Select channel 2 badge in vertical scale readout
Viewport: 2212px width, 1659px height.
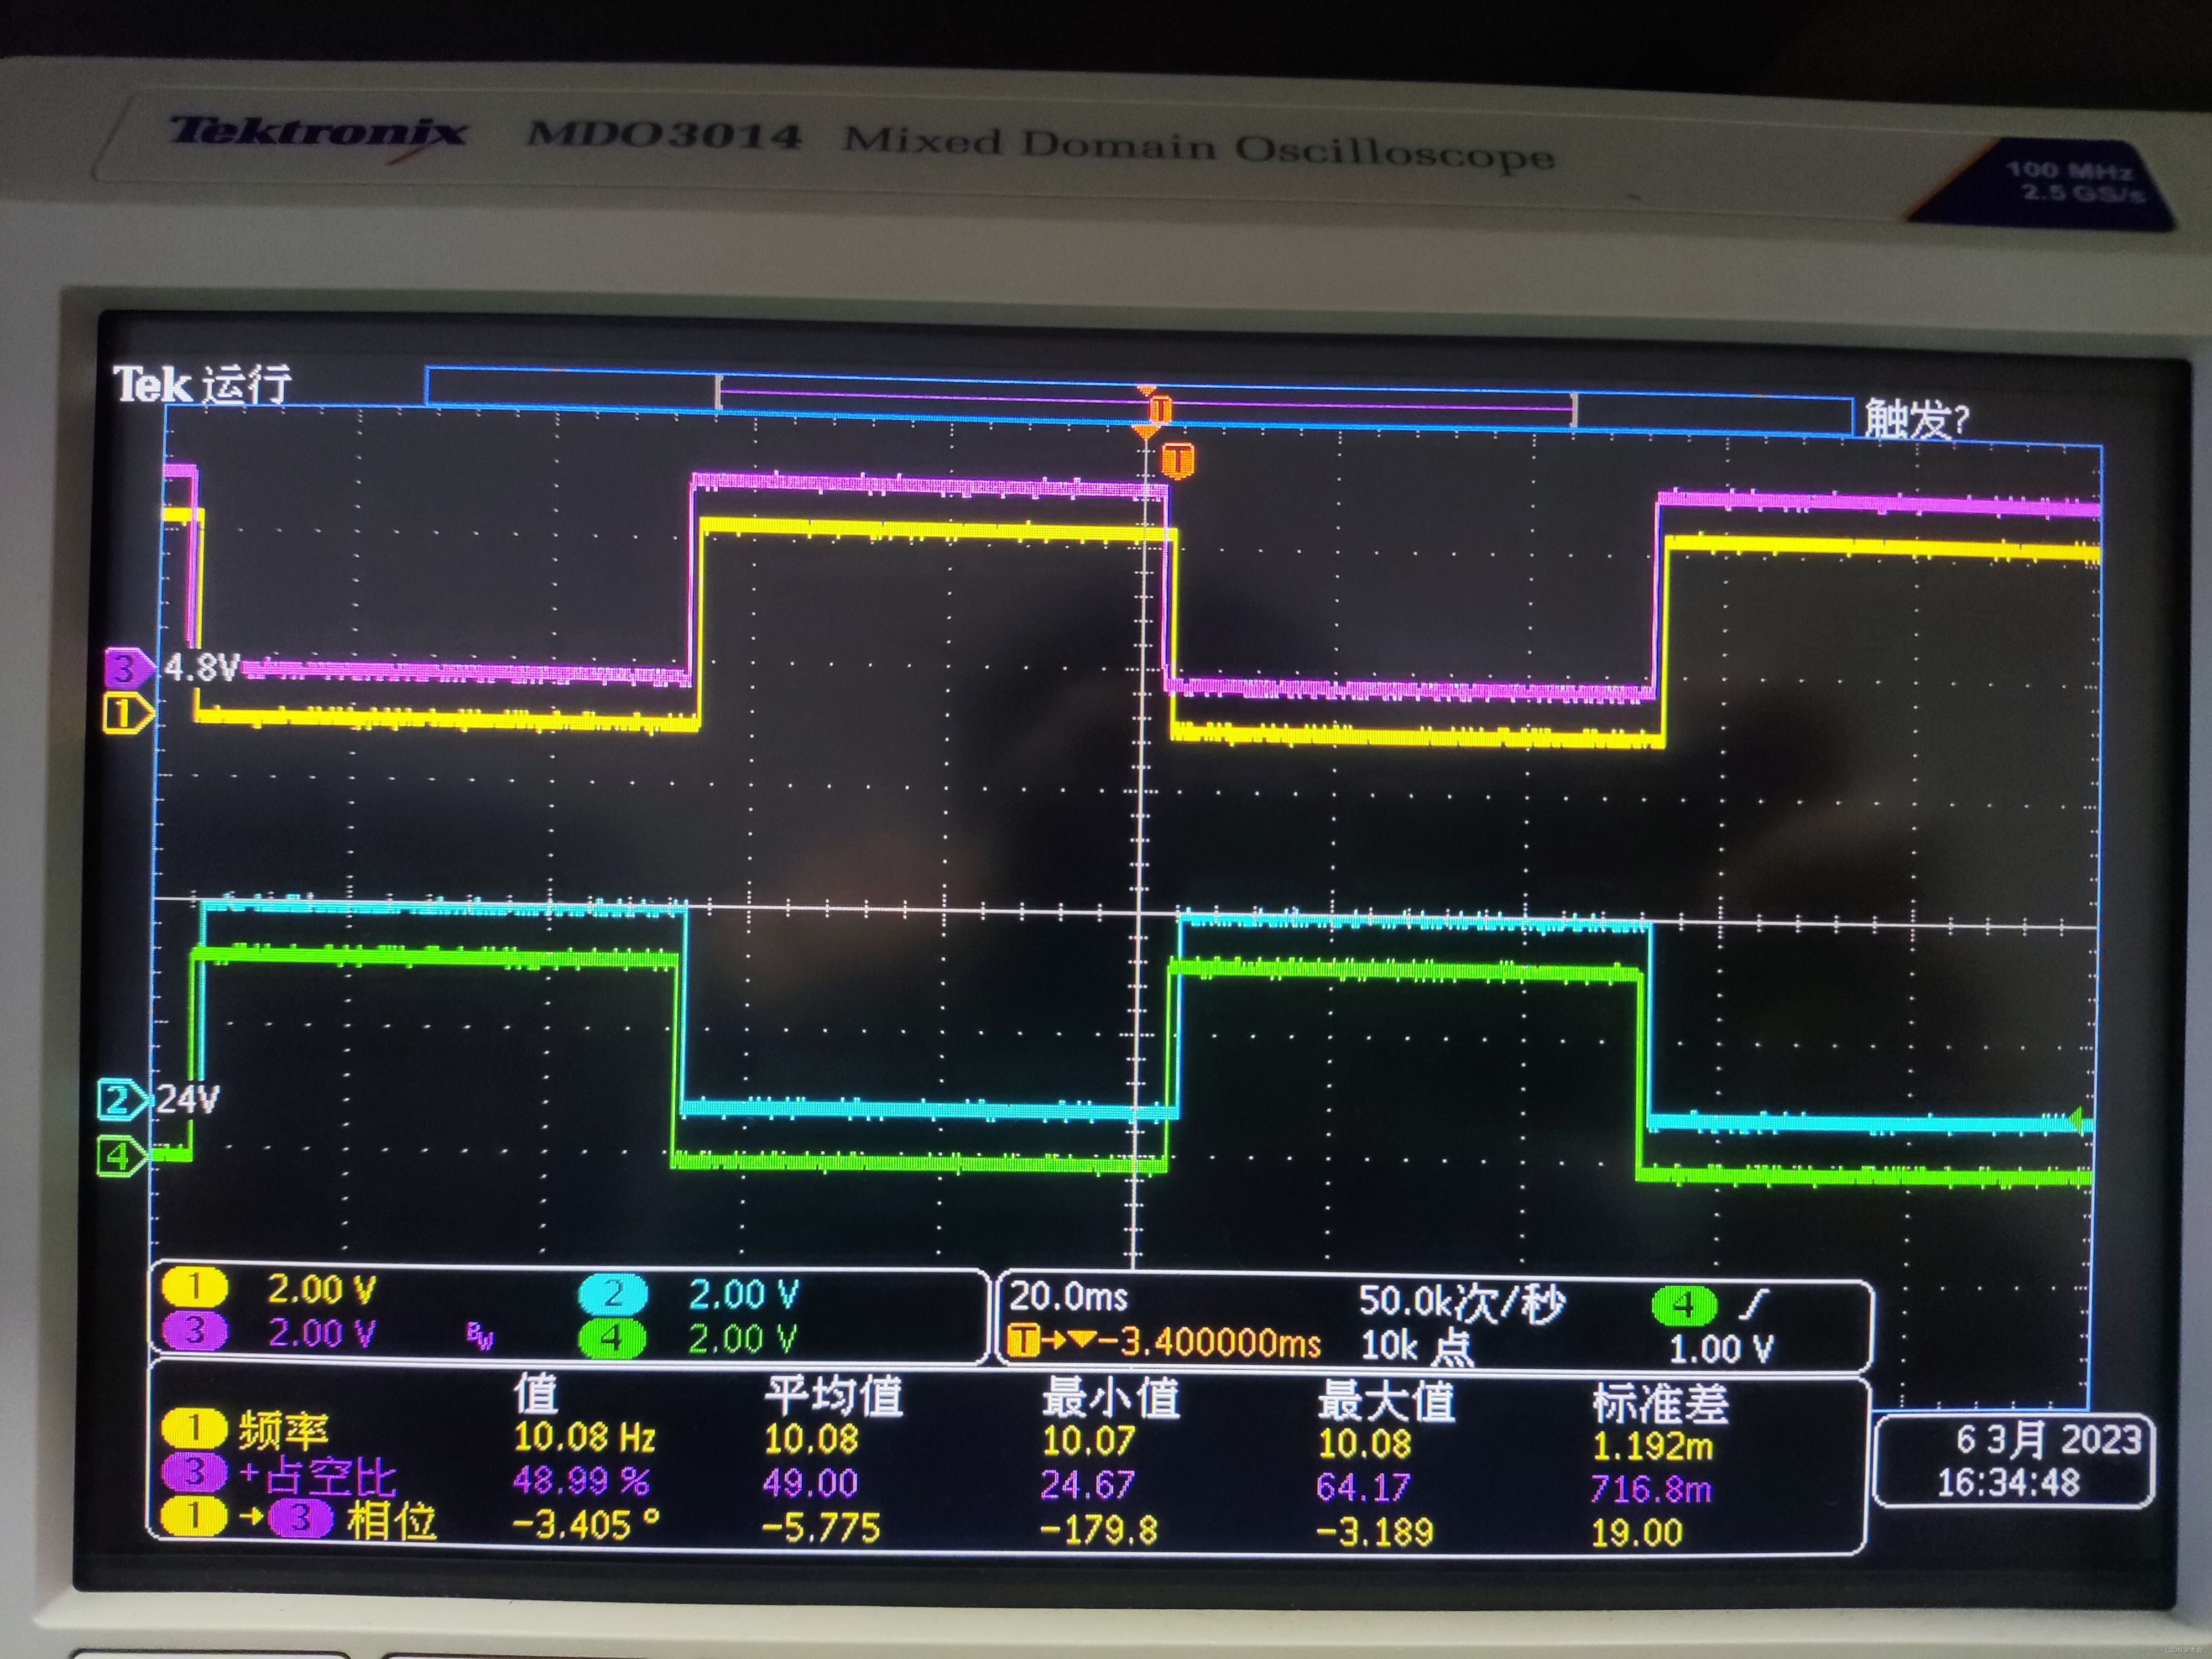(613, 1294)
